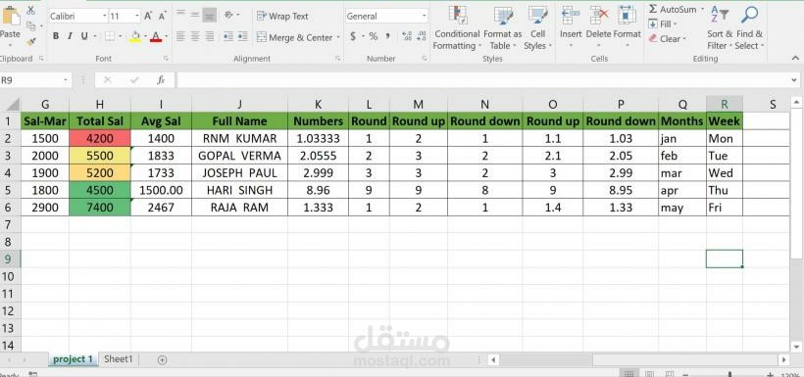Screen dimensions: 804x377
Task: Add a new sheet with plus icon
Action: 162,359
